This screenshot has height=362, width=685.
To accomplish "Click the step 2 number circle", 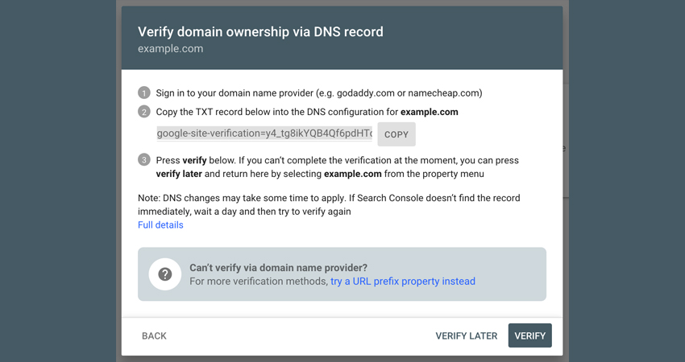I will point(143,112).
